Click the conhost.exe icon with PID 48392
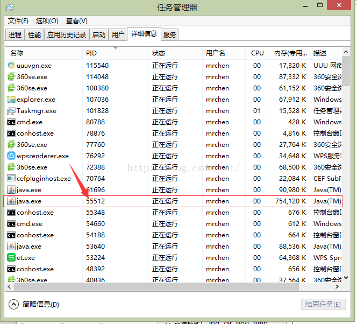The height and width of the screenshot is (324, 357). 11,269
